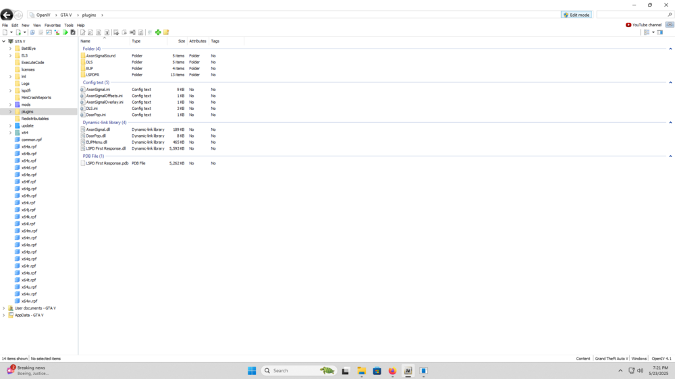Collapse the Folder (4) group chevron
Screen dimensions: 675x379
tap(670, 49)
